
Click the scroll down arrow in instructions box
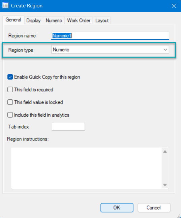(x=165, y=185)
